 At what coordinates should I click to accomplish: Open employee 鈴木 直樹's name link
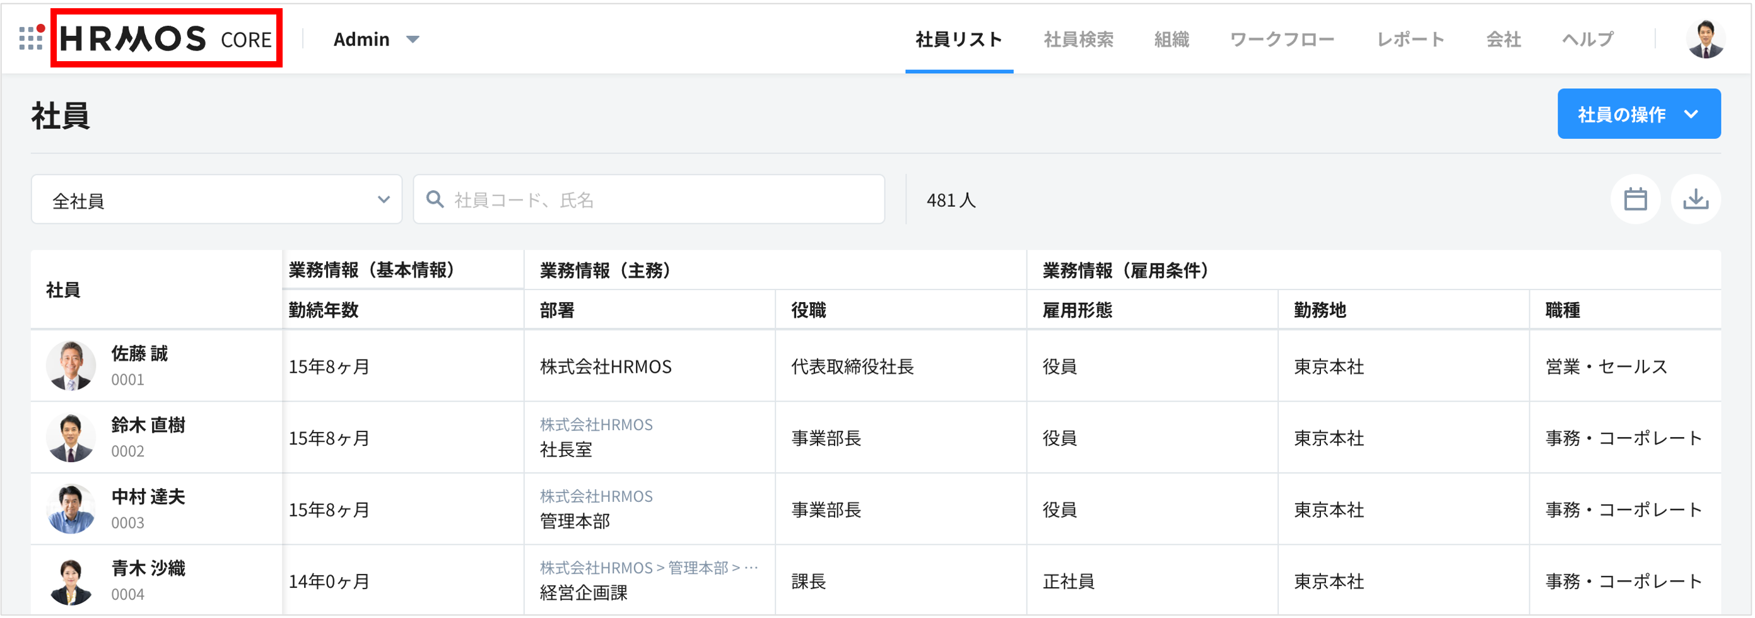(x=148, y=425)
